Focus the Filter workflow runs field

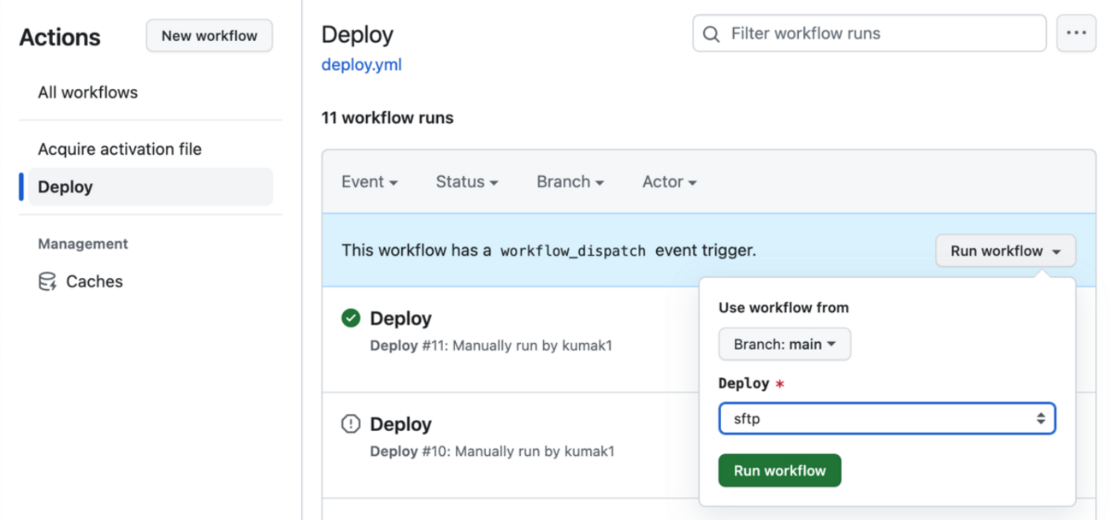click(x=881, y=34)
